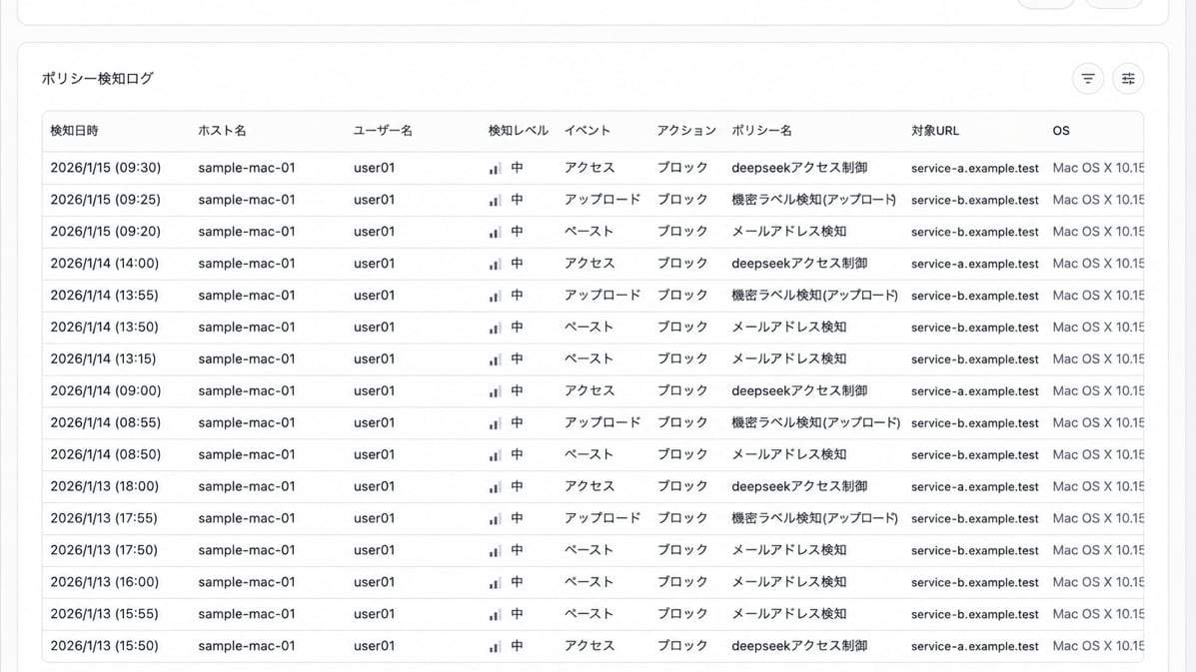This screenshot has height=672, width=1196.
Task: Click the OS column header
Action: [x=1061, y=130]
